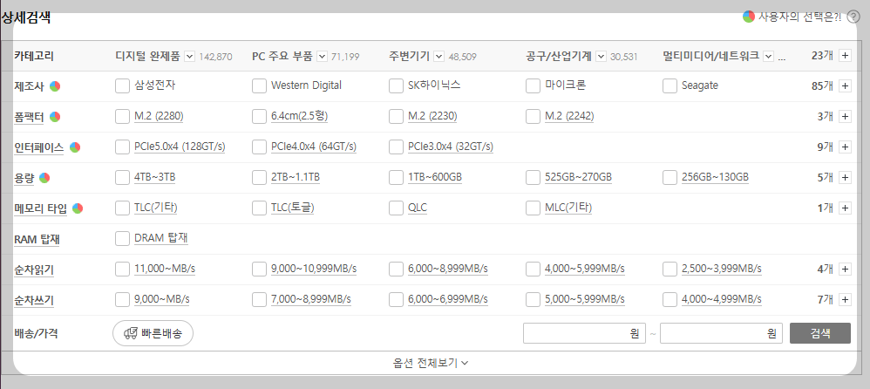Image resolution: width=870 pixels, height=389 pixels.
Task: Check the Seagate checkbox
Action: pos(669,86)
